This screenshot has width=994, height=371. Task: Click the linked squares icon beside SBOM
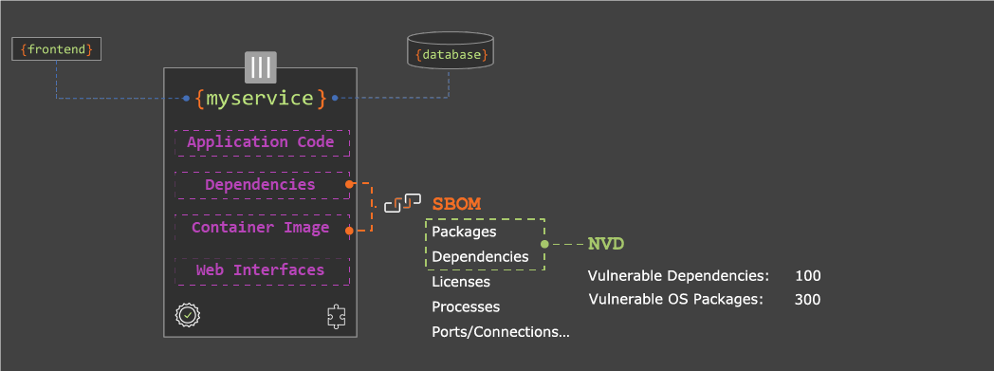click(x=402, y=202)
